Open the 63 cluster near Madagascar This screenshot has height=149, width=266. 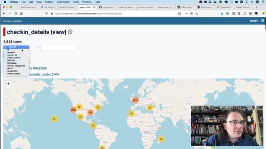(161, 139)
